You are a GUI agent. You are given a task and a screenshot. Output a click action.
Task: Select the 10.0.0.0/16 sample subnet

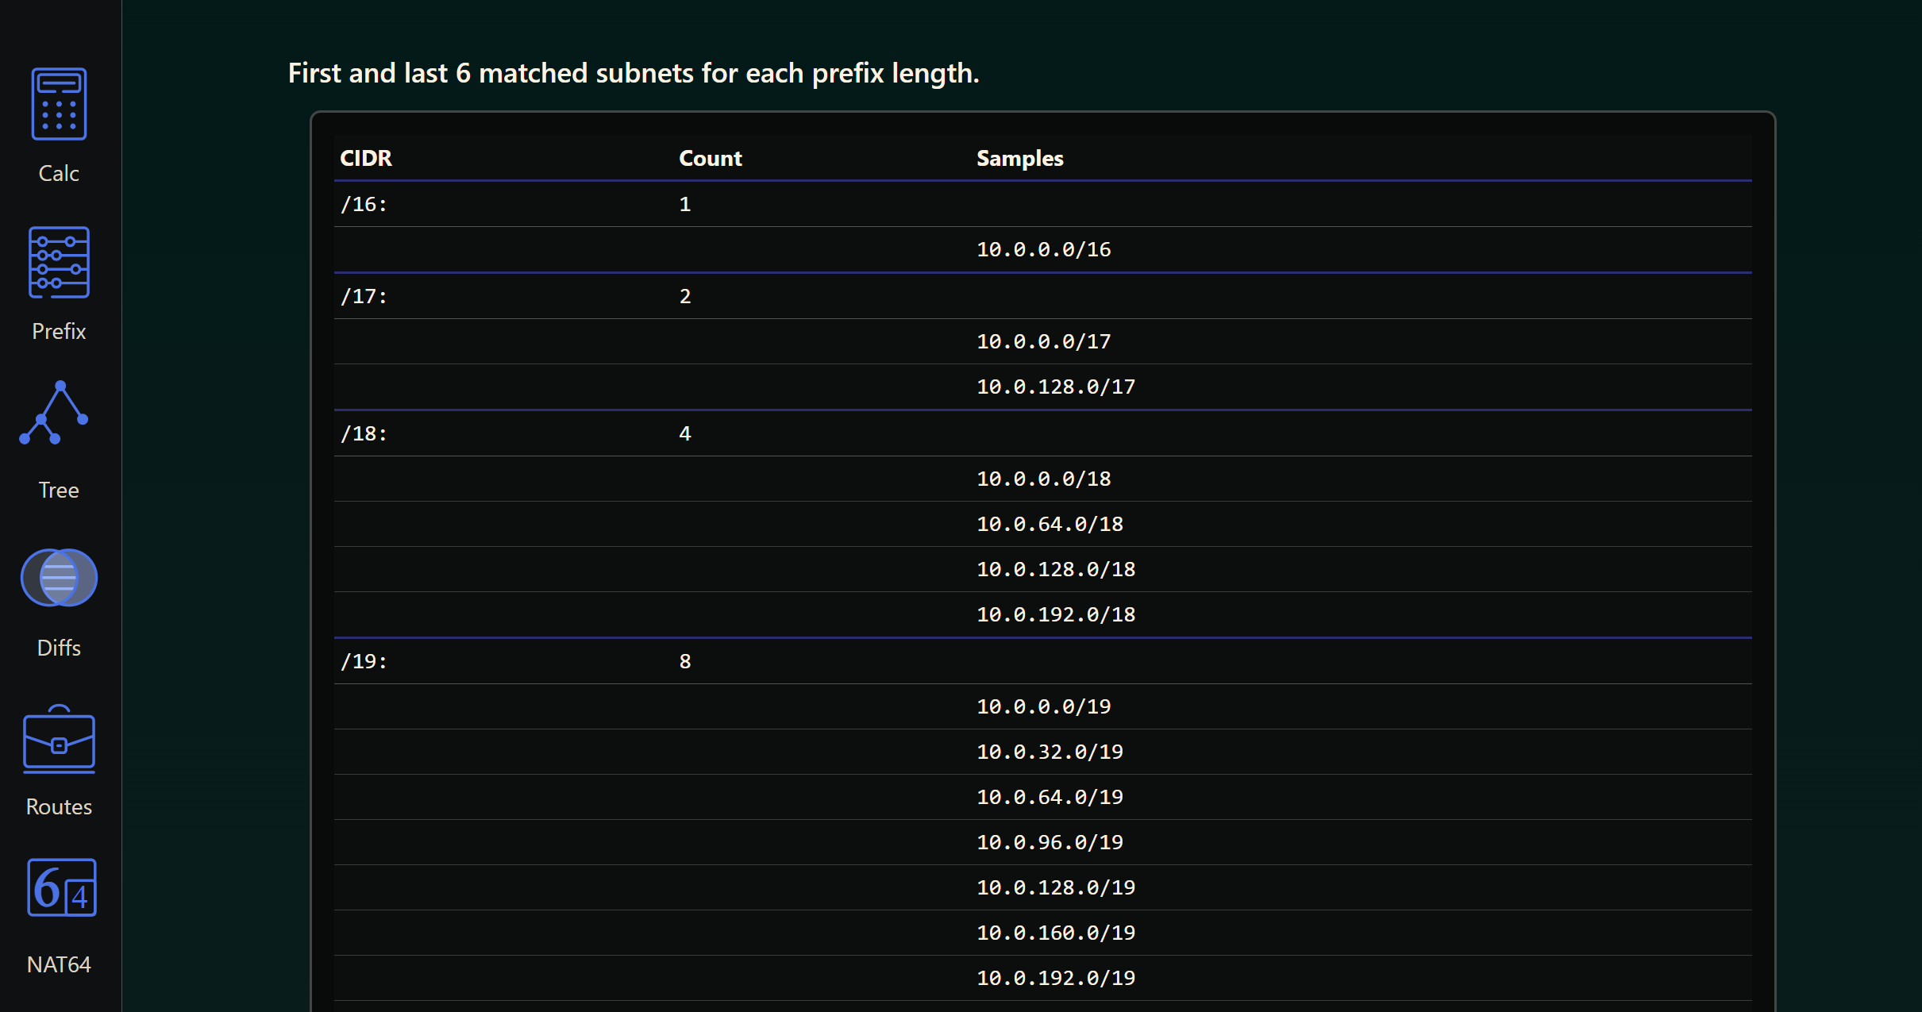tap(1043, 249)
